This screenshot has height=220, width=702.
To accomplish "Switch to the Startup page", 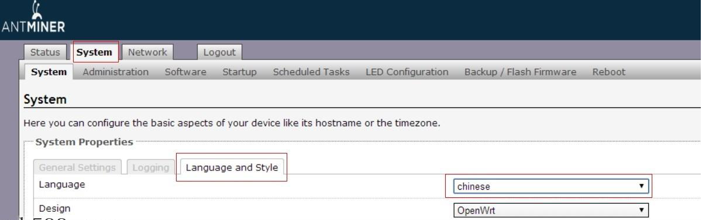I will pyautogui.click(x=240, y=72).
